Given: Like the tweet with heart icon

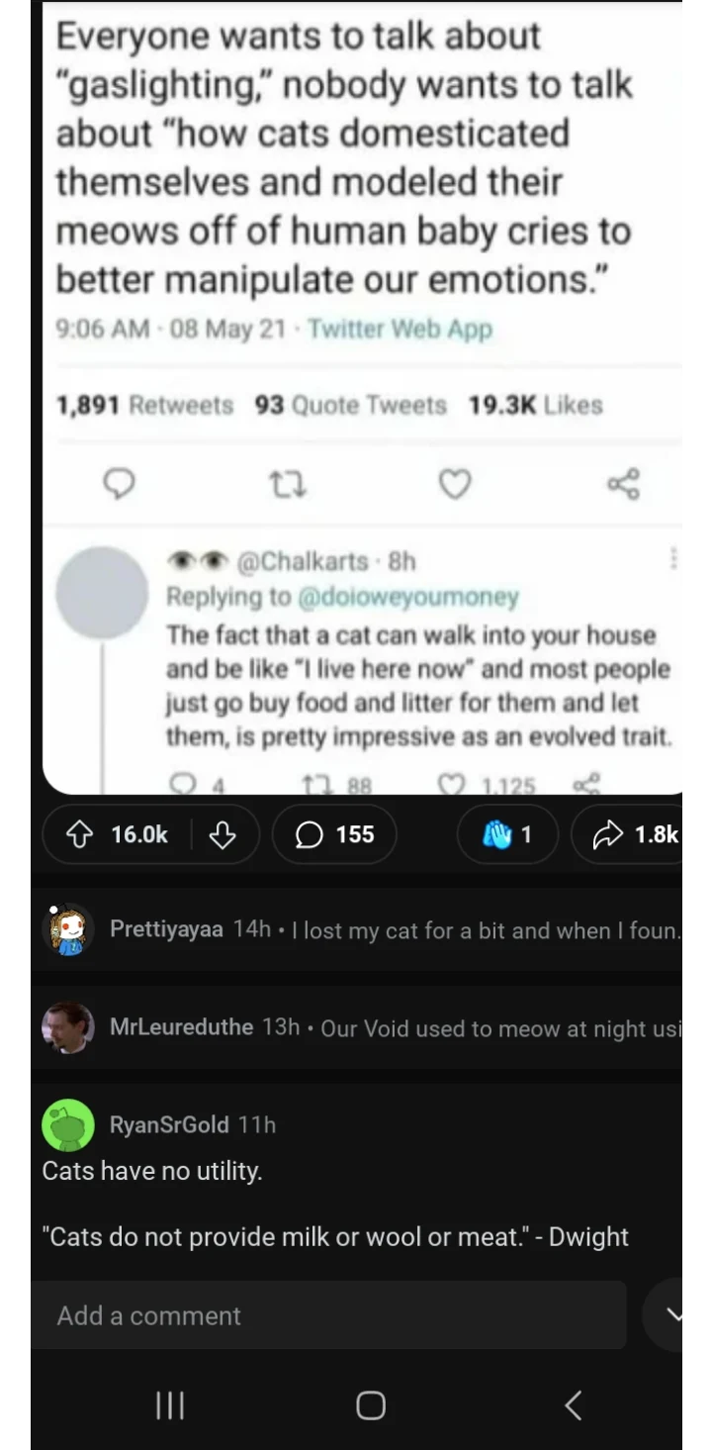Looking at the screenshot, I should [x=454, y=484].
